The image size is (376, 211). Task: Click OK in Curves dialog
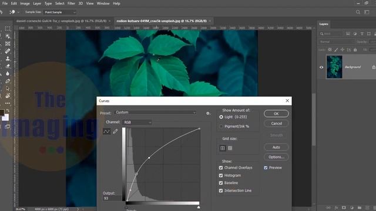[x=276, y=114]
